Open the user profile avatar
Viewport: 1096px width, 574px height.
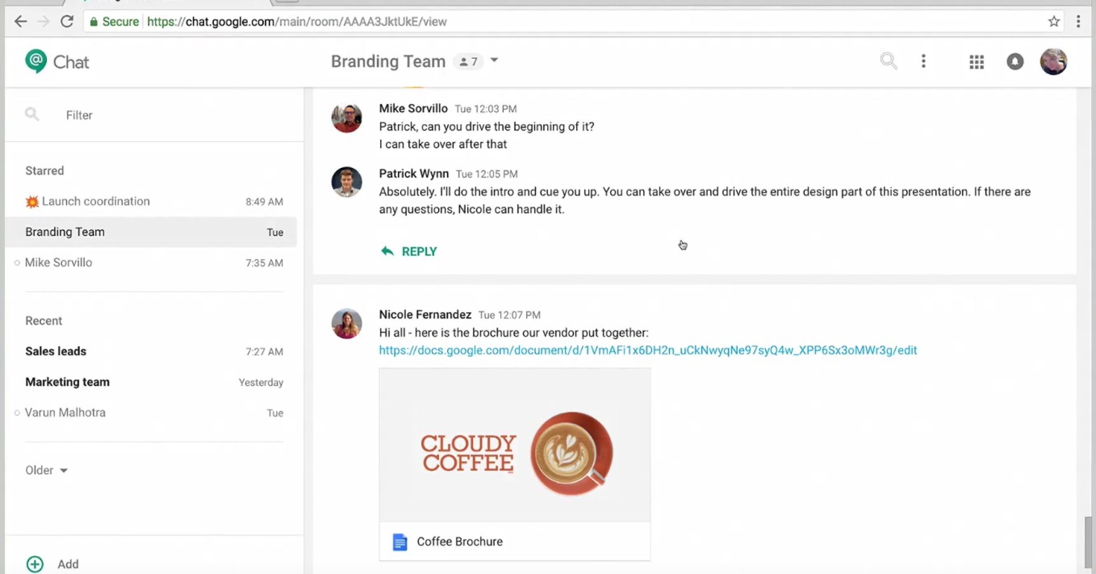pyautogui.click(x=1053, y=62)
